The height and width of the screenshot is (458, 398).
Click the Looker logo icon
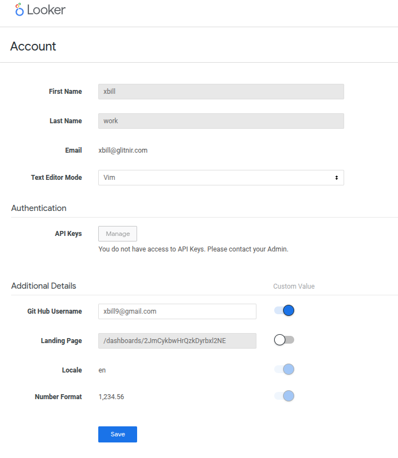(x=19, y=9)
